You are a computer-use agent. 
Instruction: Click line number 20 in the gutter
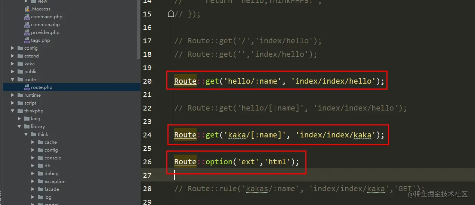147,81
